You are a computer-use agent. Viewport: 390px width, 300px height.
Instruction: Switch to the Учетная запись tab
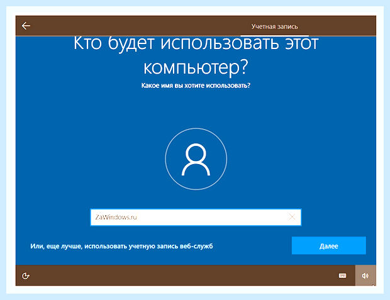[x=274, y=26]
